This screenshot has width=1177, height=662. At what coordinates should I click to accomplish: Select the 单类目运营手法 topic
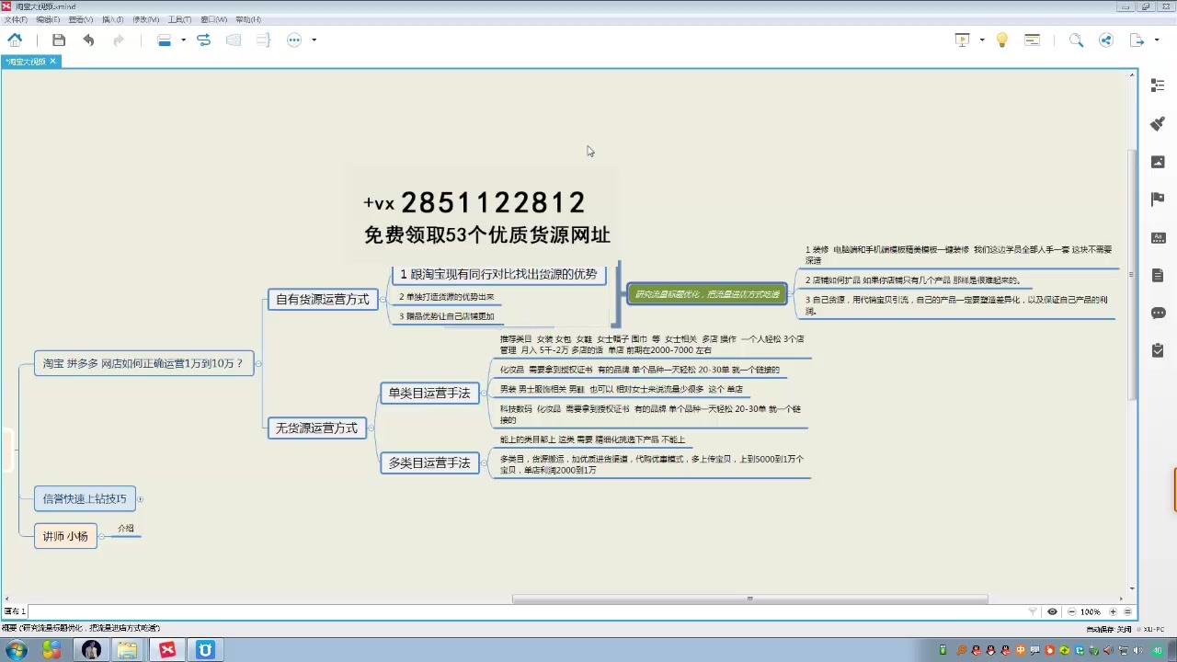point(429,393)
